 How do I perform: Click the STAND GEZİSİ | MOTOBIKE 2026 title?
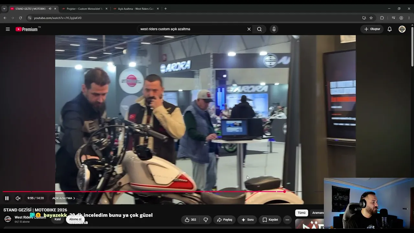35,210
